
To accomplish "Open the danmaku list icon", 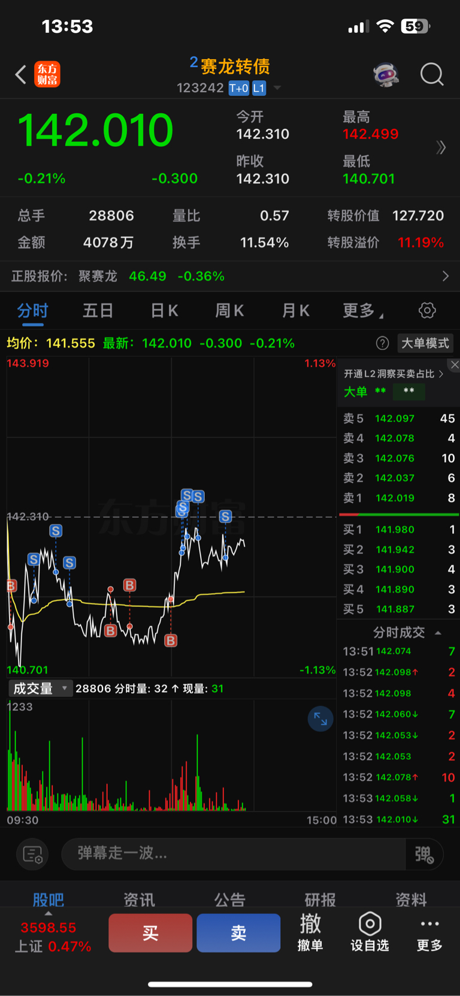I will pyautogui.click(x=32, y=854).
